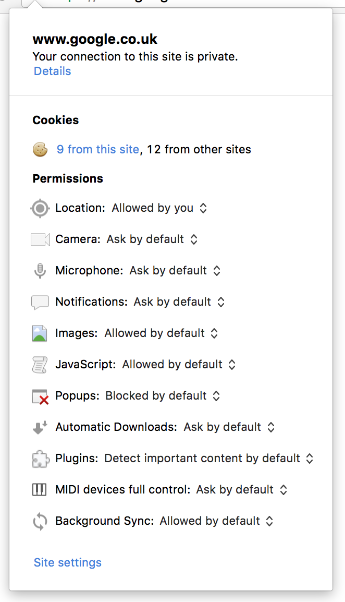Click the Camera permission icon
The width and height of the screenshot is (345, 602).
click(40, 239)
